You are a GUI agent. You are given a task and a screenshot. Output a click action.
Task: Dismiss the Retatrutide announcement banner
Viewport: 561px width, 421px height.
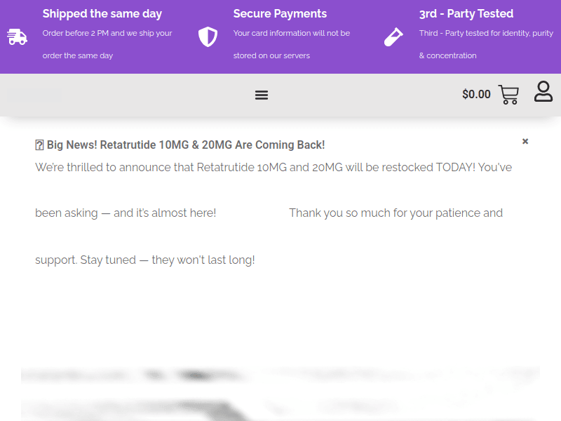(x=525, y=141)
